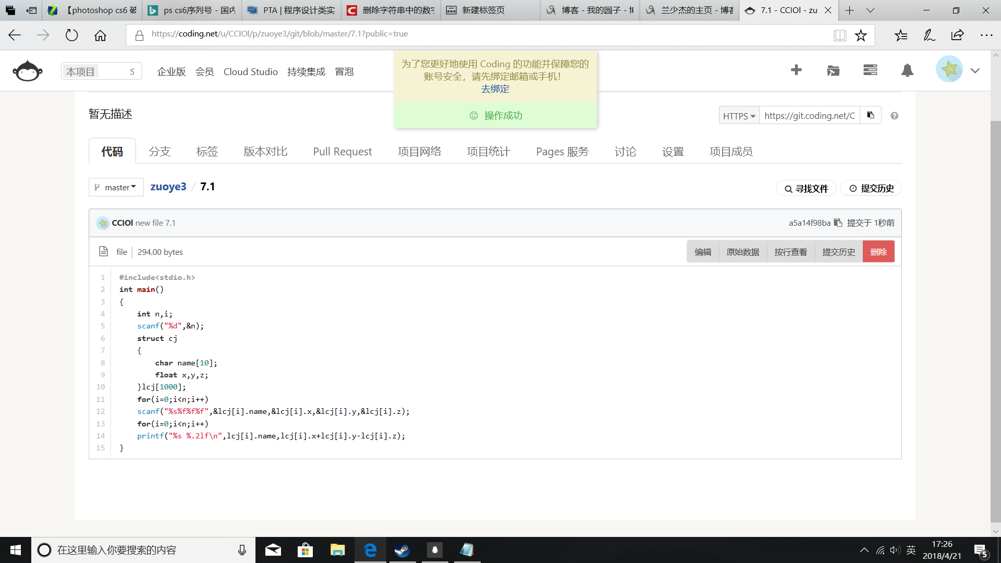Screen dimensions: 1001x563
Task: Click the 去绑定 link
Action: [x=495, y=89]
